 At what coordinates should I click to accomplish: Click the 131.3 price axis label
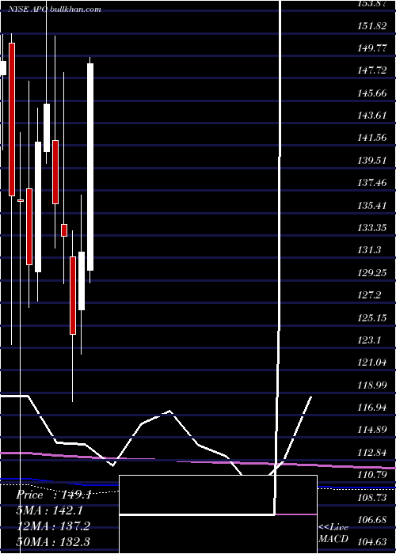click(370, 251)
